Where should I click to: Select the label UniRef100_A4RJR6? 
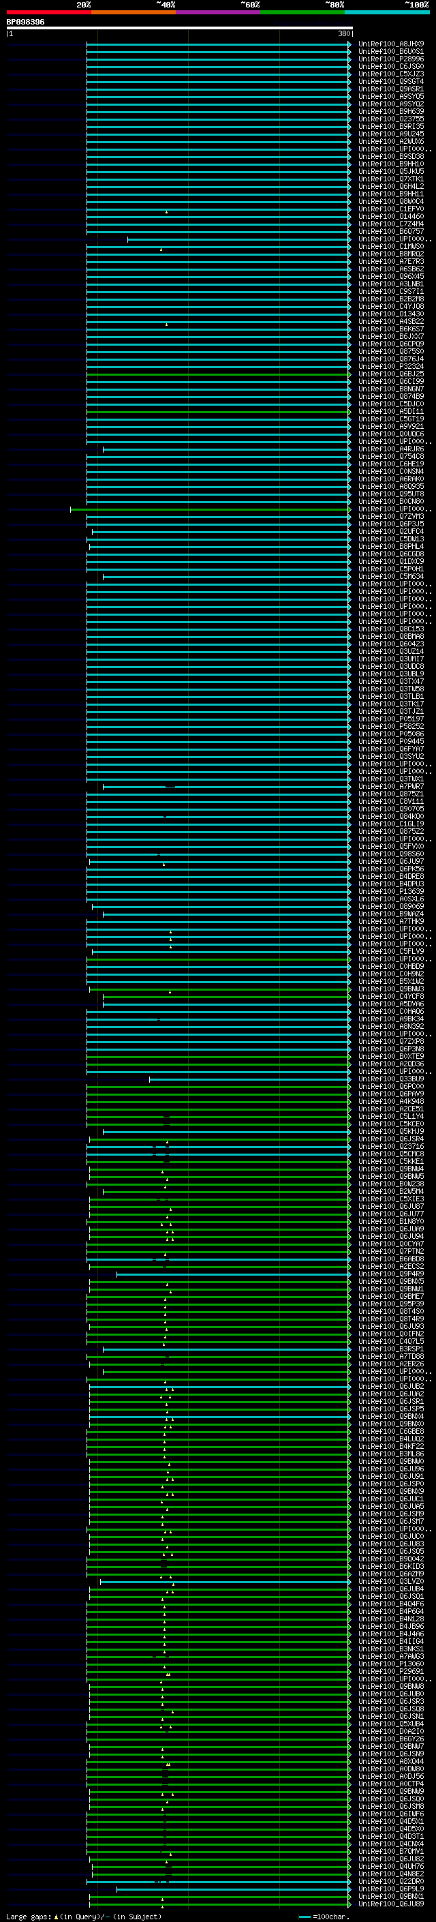point(391,449)
